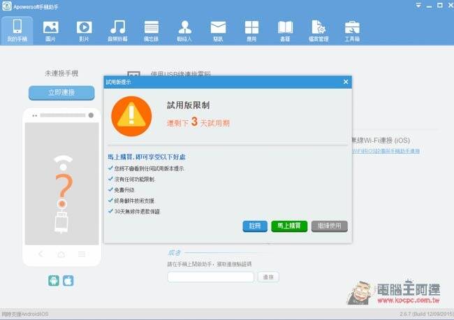Image resolution: width=454 pixels, height=320 pixels.
Task: Open the Books (書籍) section
Action: pyautogui.click(x=285, y=31)
